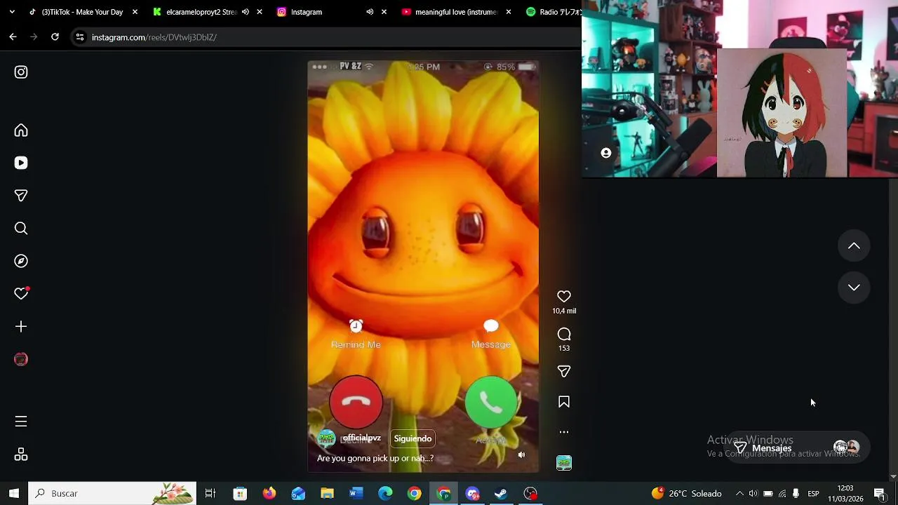Image resolution: width=898 pixels, height=505 pixels.
Task: Share the reel via paper-plane icon
Action: pos(564,372)
